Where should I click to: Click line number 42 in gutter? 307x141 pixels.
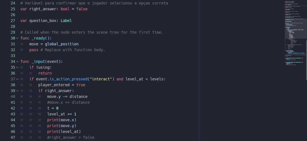click(13, 108)
